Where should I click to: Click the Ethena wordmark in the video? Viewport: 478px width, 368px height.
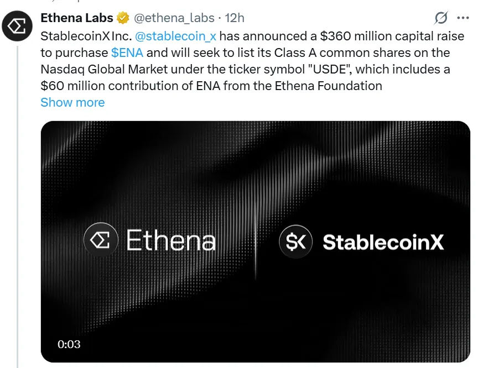pos(171,241)
